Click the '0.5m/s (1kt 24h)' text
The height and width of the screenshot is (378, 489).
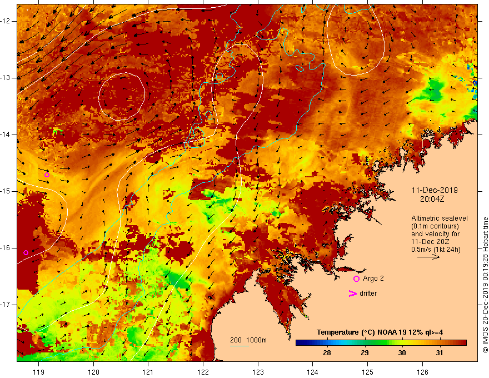coord(436,250)
